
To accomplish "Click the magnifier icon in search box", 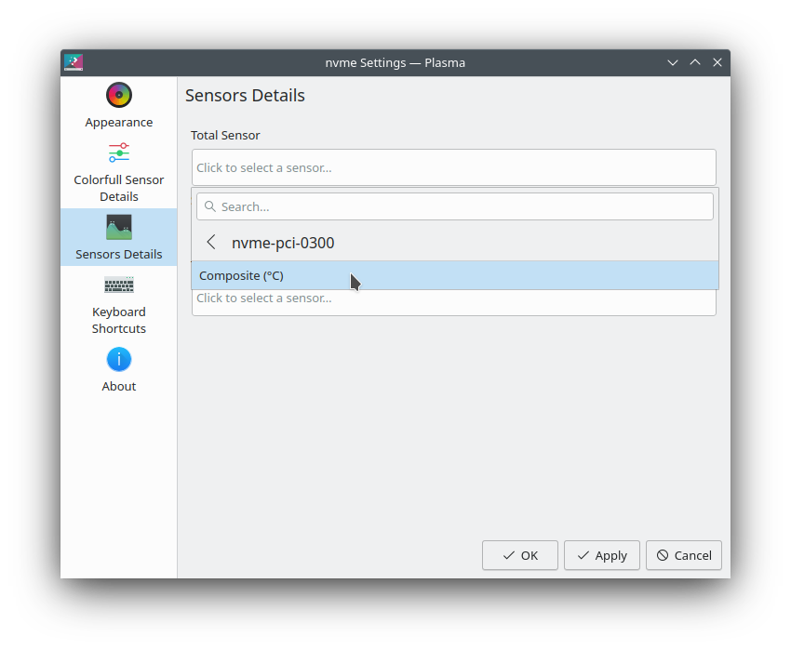I will (210, 206).
